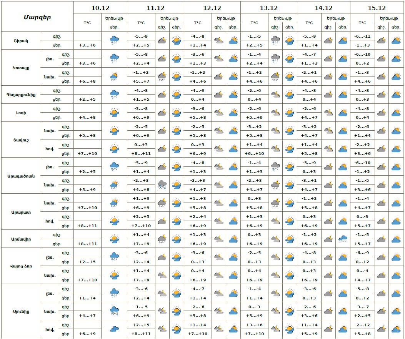Image resolution: width=405 pixels, height=339 pixels.
Task: Click Armavir's 14.12 daytime rain cloud icon
Action: pyautogui.click(x=342, y=239)
